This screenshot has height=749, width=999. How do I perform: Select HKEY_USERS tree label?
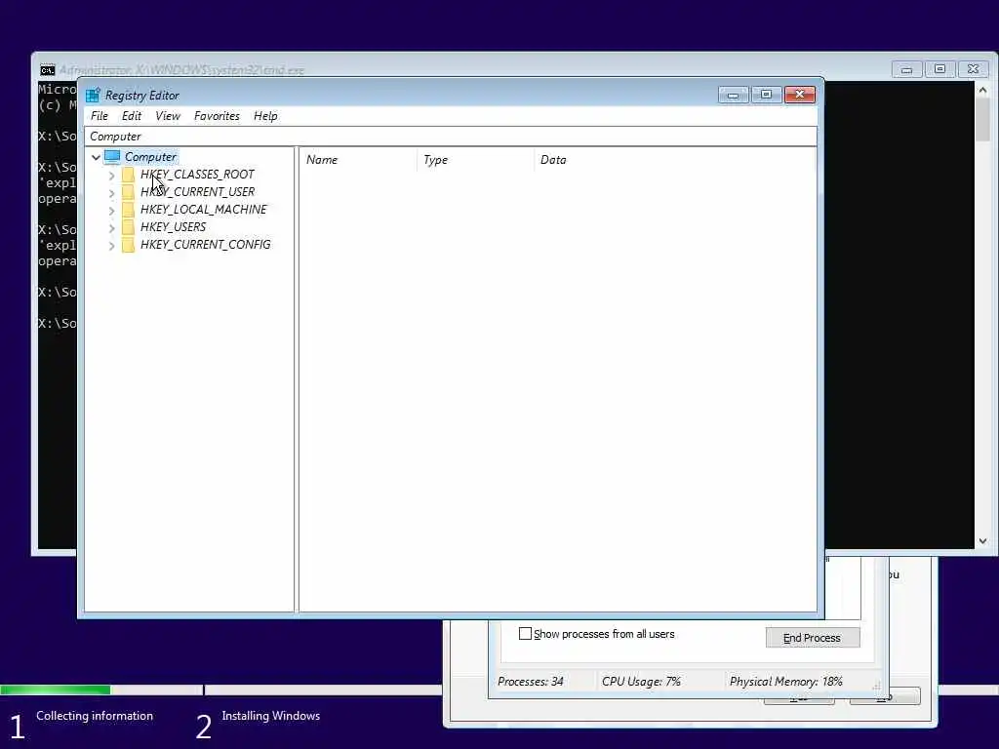[x=173, y=226]
